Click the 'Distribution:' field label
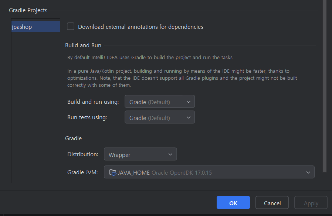The image size is (332, 216). 83,154
